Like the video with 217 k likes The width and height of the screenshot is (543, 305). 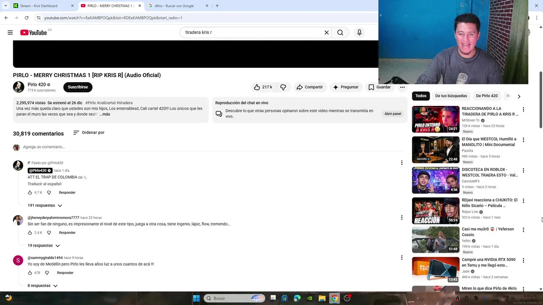[x=263, y=87]
